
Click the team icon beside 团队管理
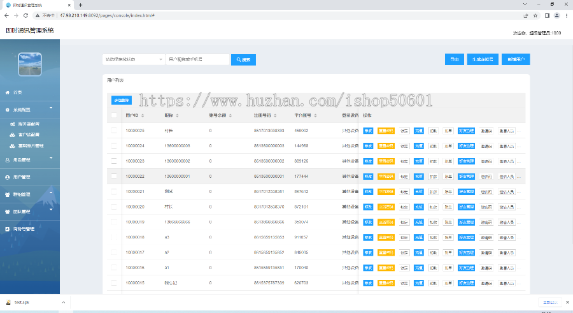click(x=7, y=212)
